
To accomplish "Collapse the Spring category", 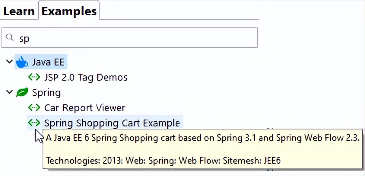I will tap(10, 93).
